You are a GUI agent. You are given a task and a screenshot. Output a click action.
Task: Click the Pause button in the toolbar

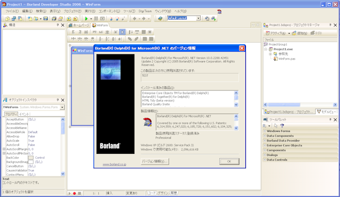[96, 19]
